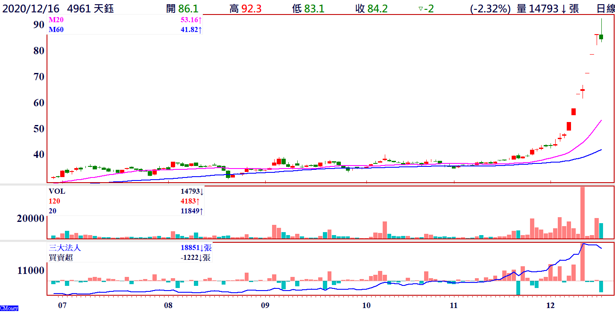Click the M20 up arrow value 53.16
Viewport: 615px width, 320px height.
(x=190, y=20)
